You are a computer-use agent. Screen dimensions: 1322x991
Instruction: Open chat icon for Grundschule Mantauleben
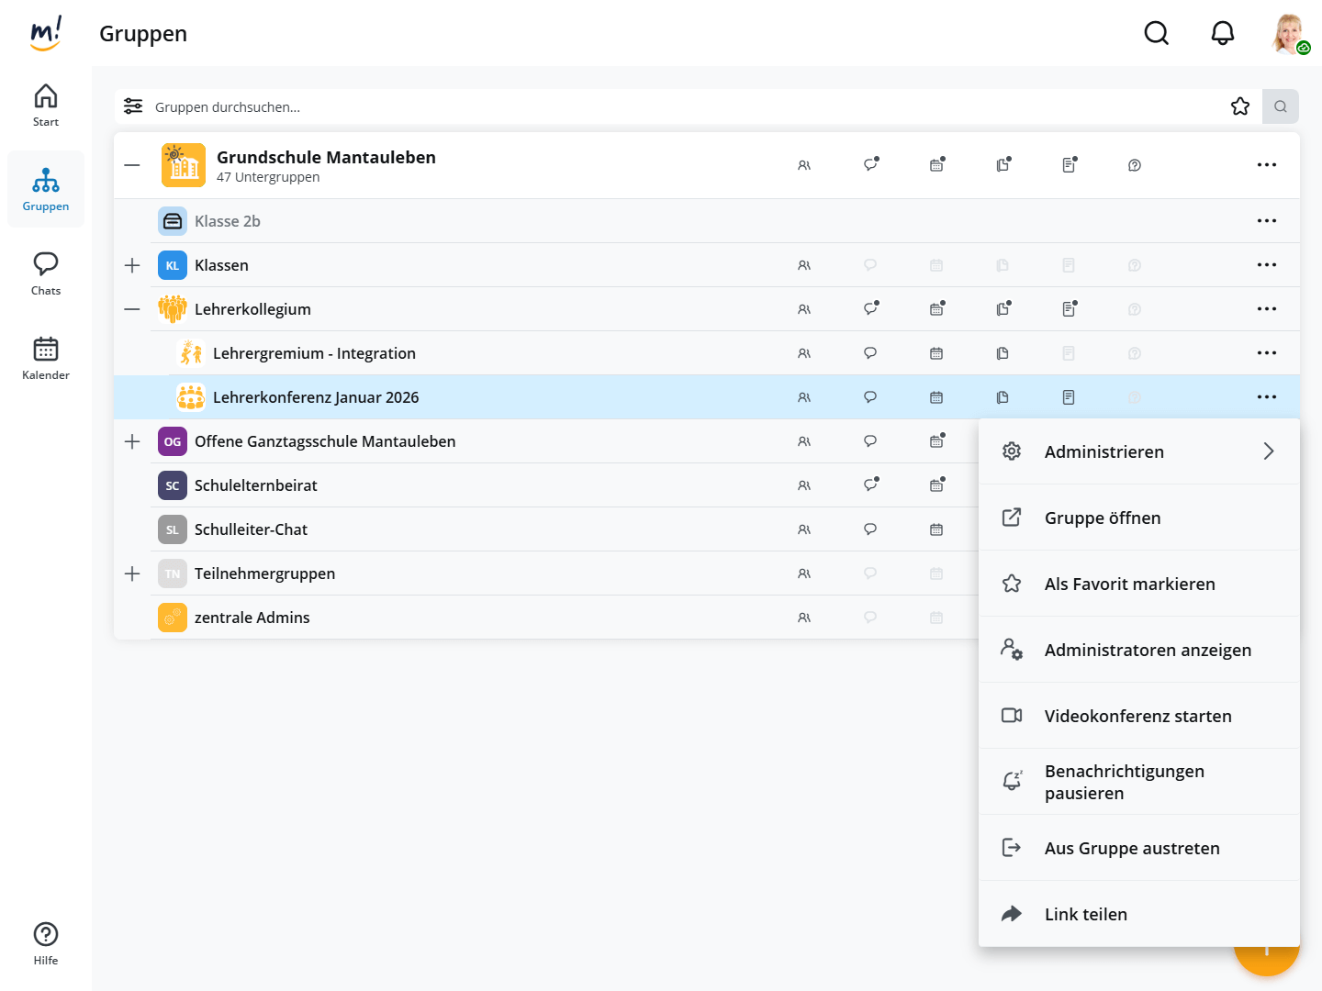click(870, 165)
